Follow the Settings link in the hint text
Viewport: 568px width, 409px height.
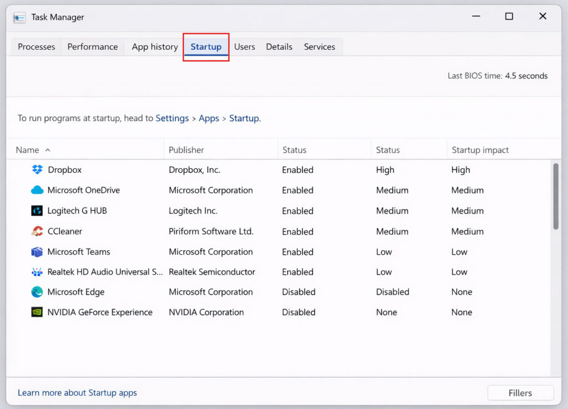point(172,118)
